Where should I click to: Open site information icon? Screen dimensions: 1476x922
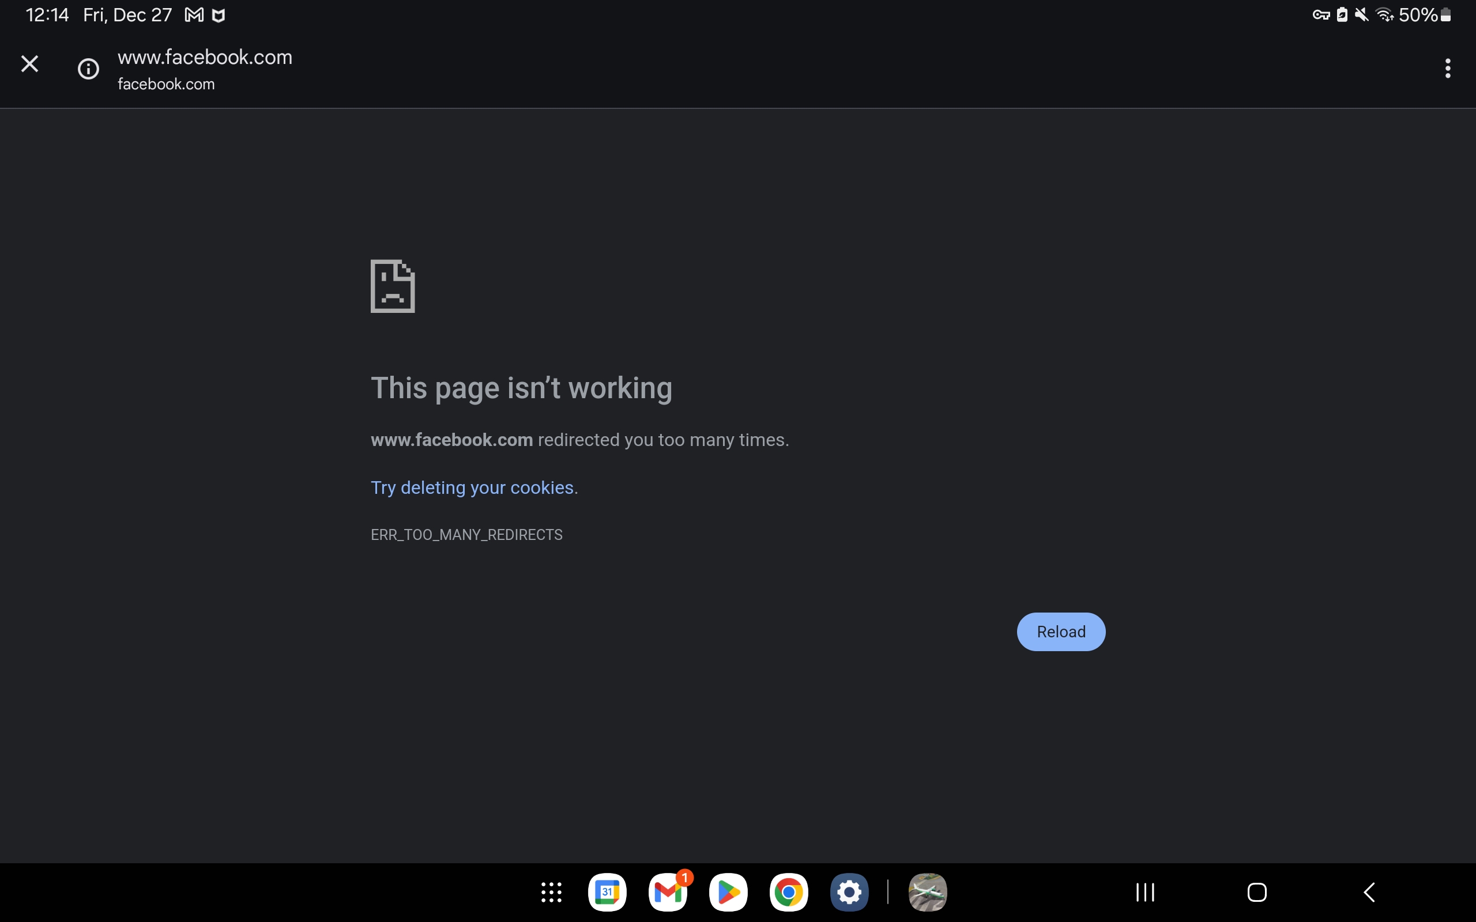click(x=88, y=69)
